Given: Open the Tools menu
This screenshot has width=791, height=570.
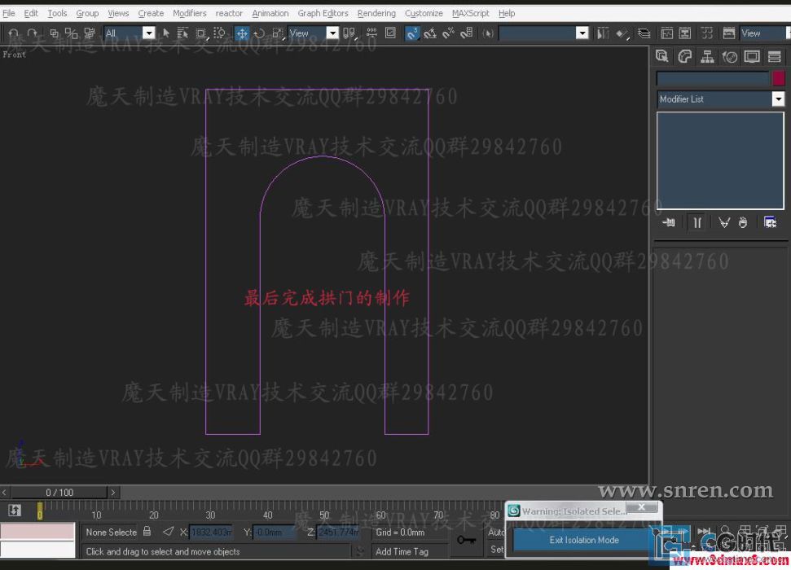Looking at the screenshot, I should click(x=57, y=13).
